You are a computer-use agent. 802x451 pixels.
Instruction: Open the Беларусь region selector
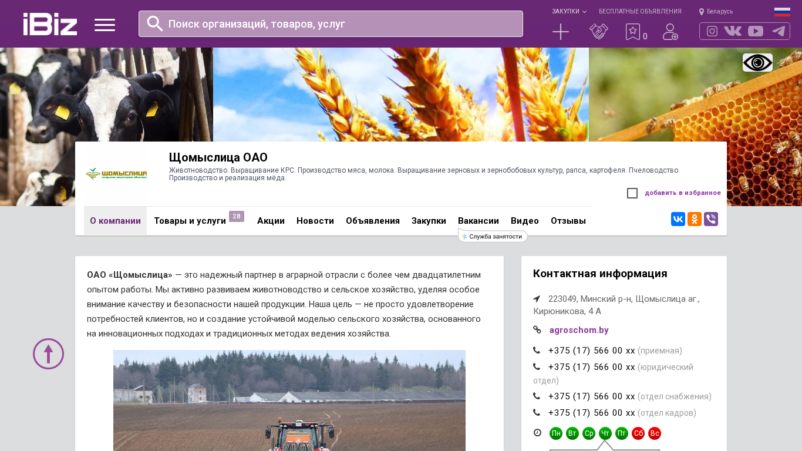click(720, 12)
